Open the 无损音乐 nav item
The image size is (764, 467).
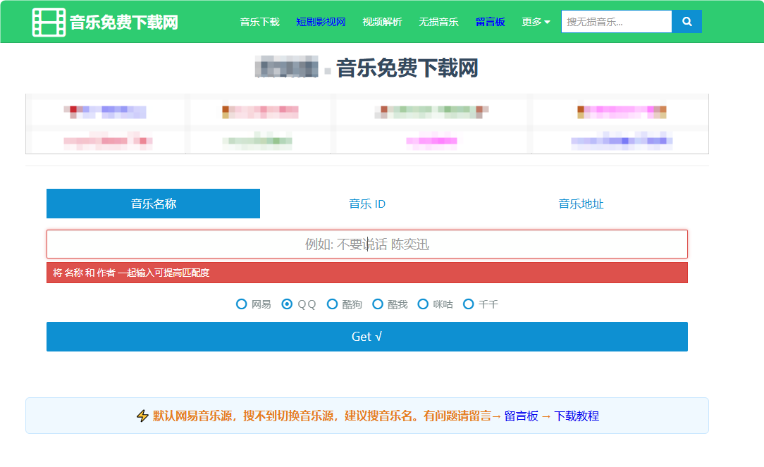point(438,22)
